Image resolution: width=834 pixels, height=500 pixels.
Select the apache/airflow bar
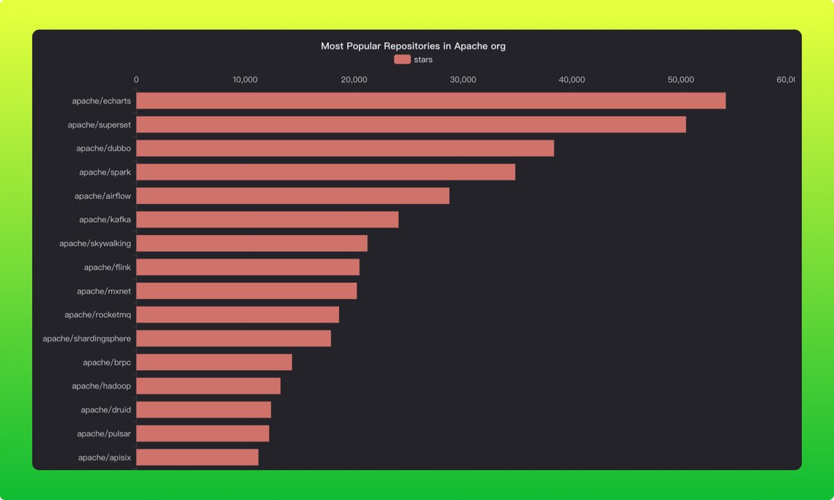[x=293, y=196]
